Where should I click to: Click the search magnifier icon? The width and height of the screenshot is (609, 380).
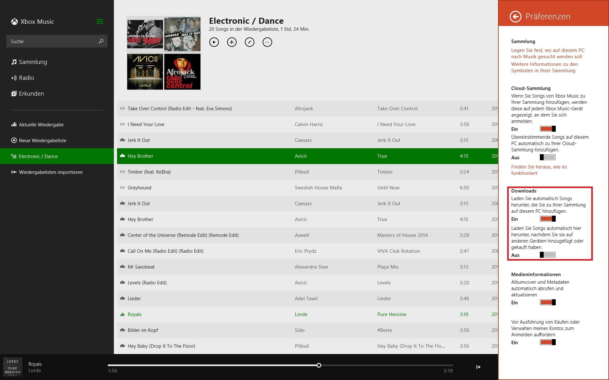[x=101, y=41]
